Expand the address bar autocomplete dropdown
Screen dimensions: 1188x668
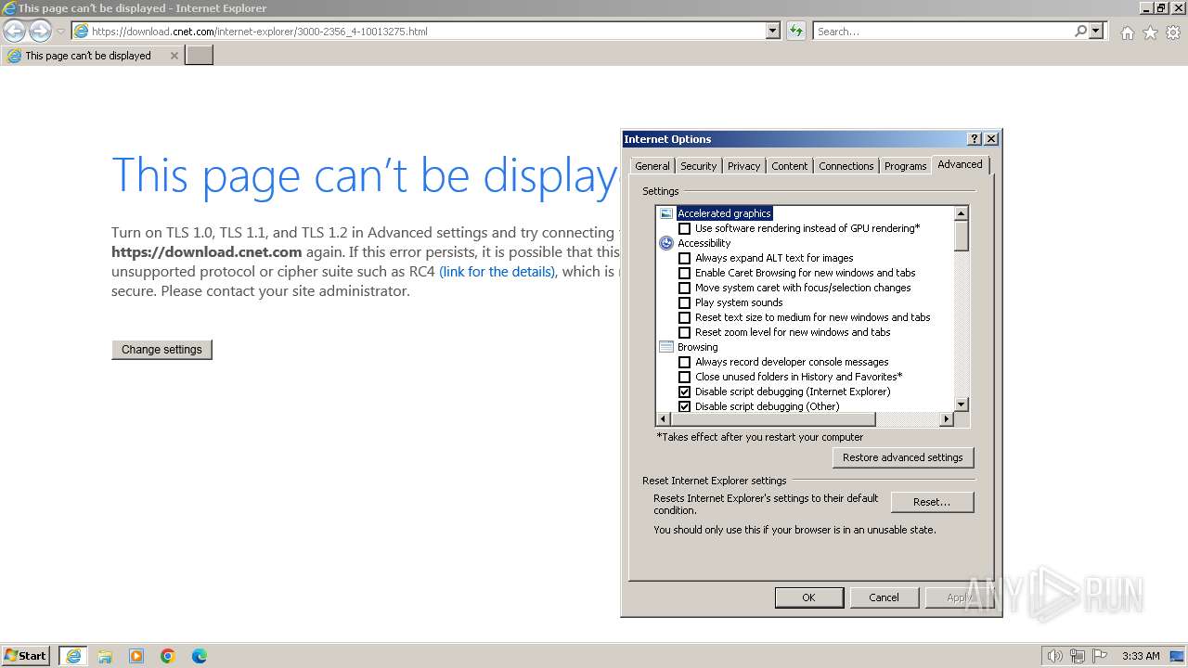pos(772,32)
